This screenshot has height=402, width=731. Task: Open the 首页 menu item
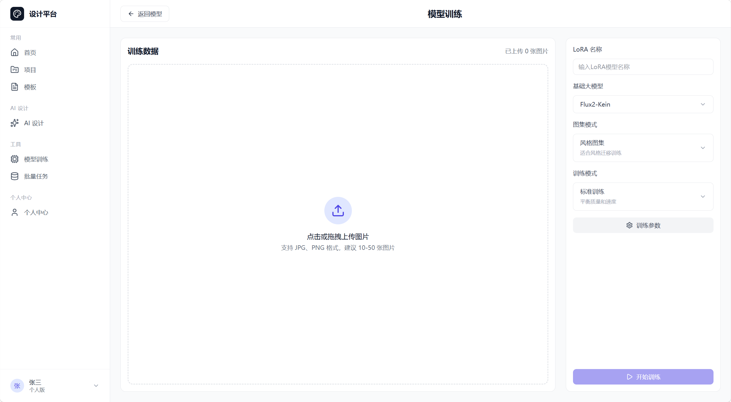tap(55, 52)
